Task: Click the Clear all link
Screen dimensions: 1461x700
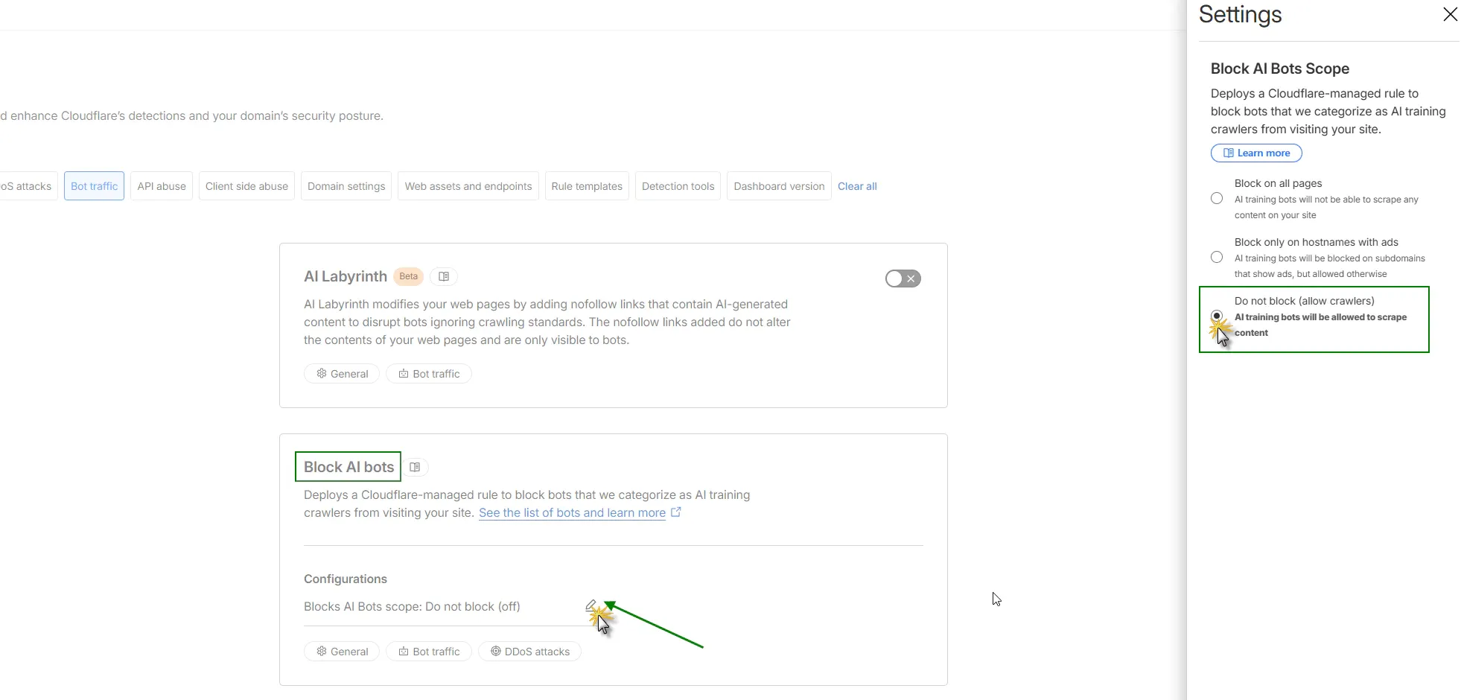Action: point(856,185)
